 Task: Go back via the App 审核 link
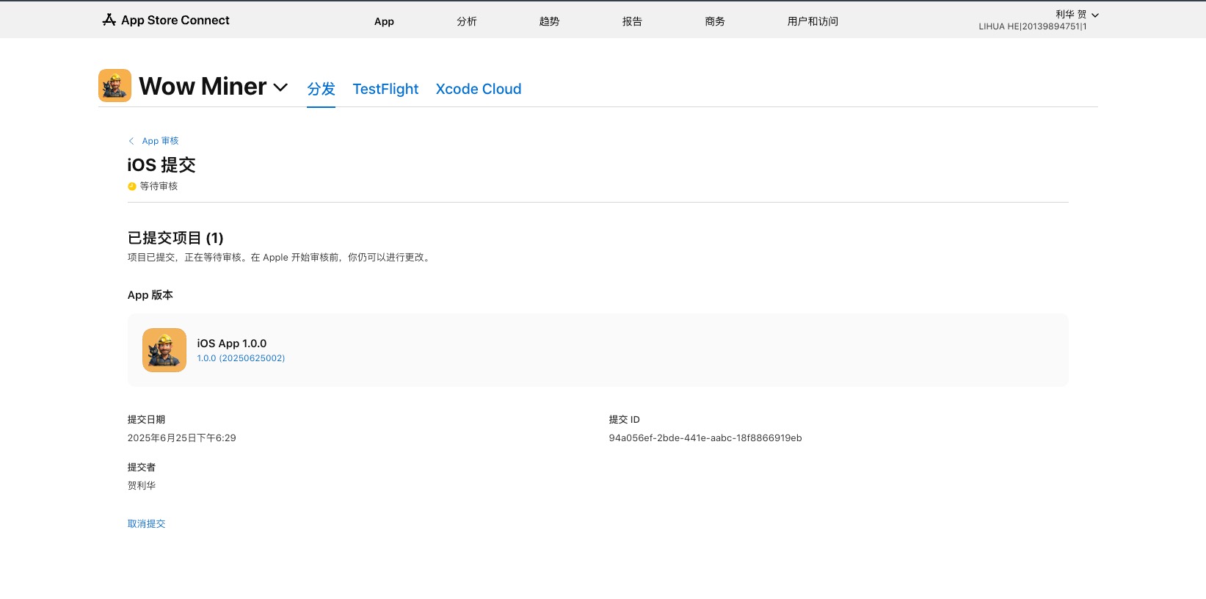click(160, 141)
